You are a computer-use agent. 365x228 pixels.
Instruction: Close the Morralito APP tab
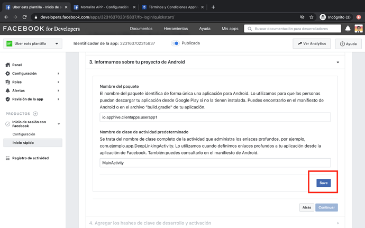[134, 7]
